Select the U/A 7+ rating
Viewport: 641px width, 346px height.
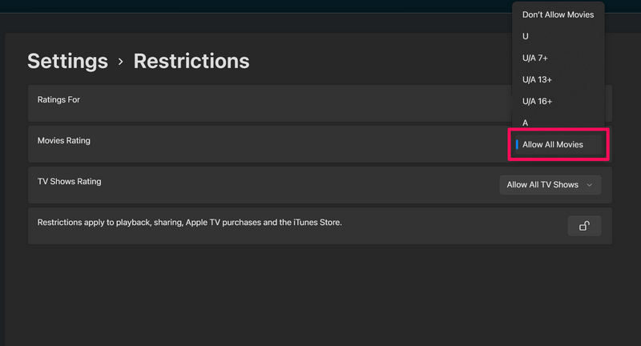(535, 58)
